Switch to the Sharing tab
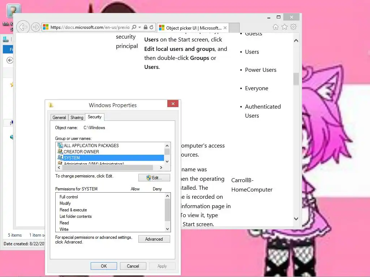 point(77,117)
